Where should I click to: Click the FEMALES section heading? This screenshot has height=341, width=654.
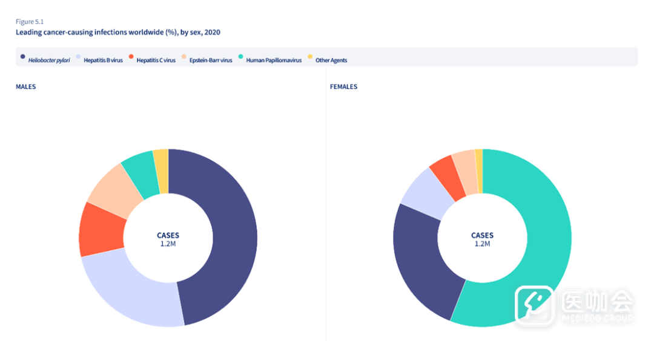coord(344,86)
